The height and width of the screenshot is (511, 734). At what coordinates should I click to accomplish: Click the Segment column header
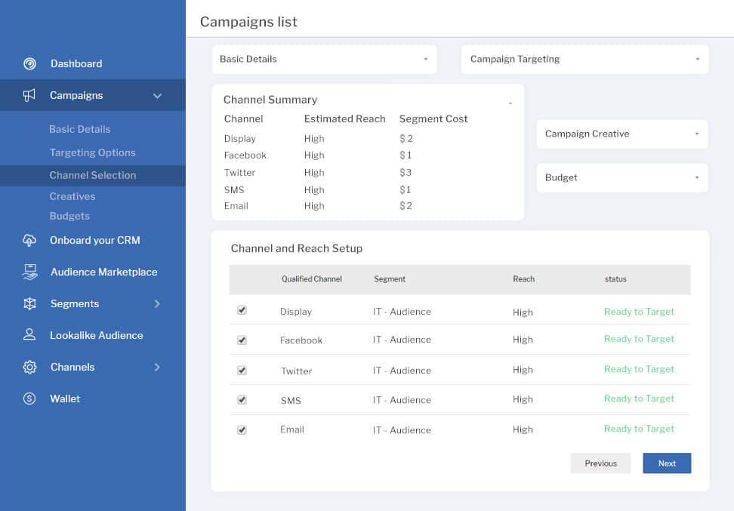(x=390, y=279)
